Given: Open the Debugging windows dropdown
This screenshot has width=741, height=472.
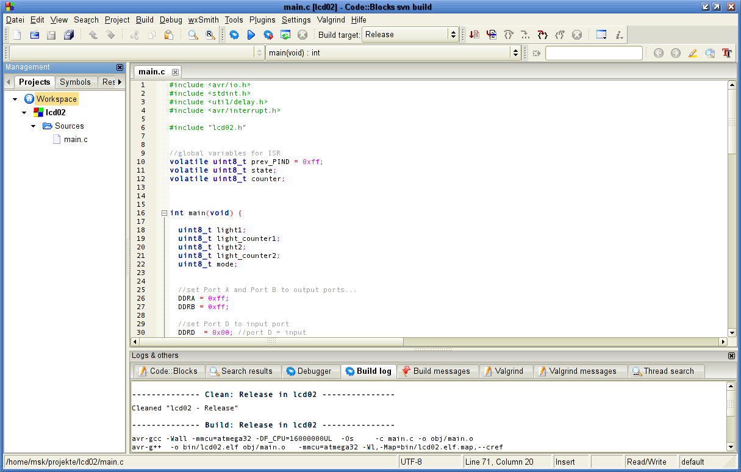Looking at the screenshot, I should tap(601, 35).
